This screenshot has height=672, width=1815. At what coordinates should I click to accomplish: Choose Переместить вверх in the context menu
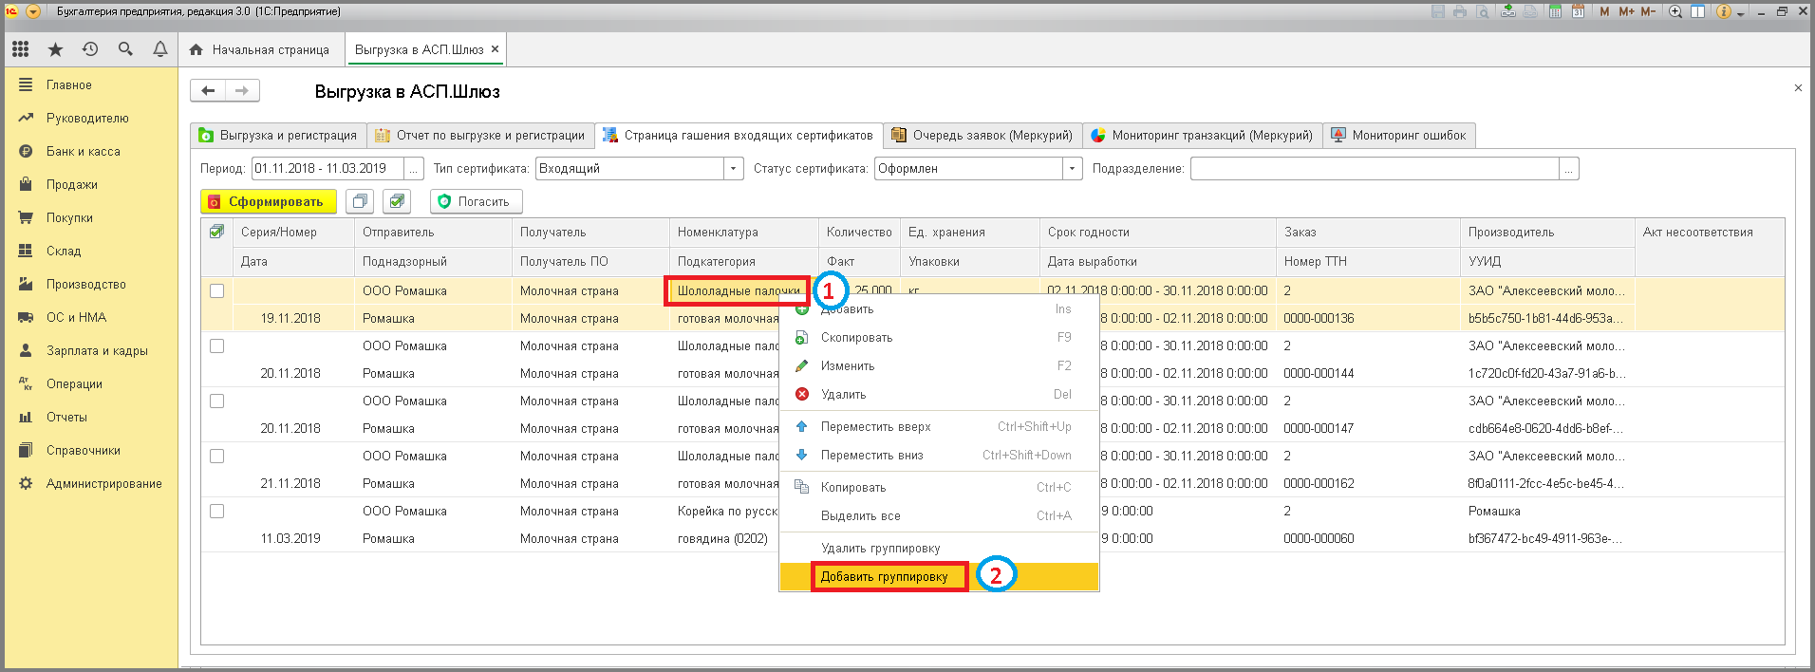[x=939, y=426]
